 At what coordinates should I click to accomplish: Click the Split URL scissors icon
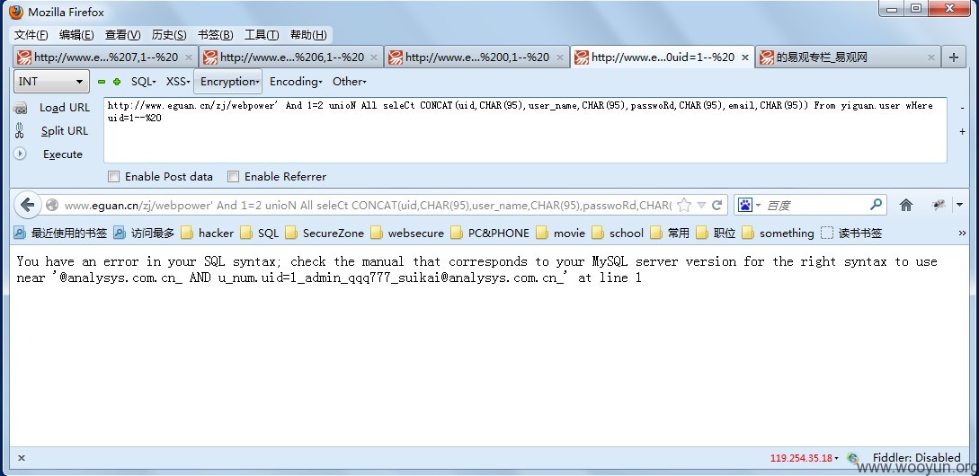pos(20,131)
